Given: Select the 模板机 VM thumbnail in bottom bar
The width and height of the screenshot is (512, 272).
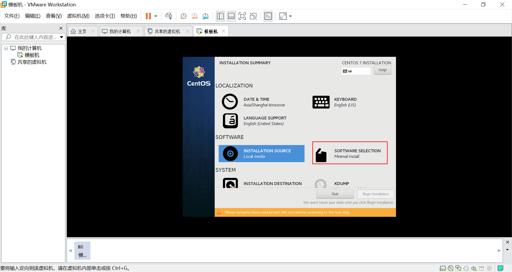Looking at the screenshot, I should click(x=82, y=251).
